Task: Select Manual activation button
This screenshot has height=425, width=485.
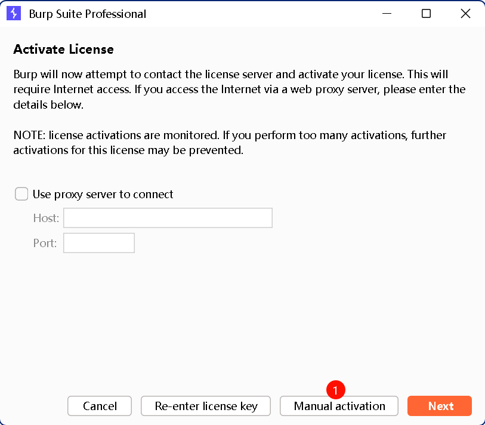Action: pyautogui.click(x=339, y=406)
